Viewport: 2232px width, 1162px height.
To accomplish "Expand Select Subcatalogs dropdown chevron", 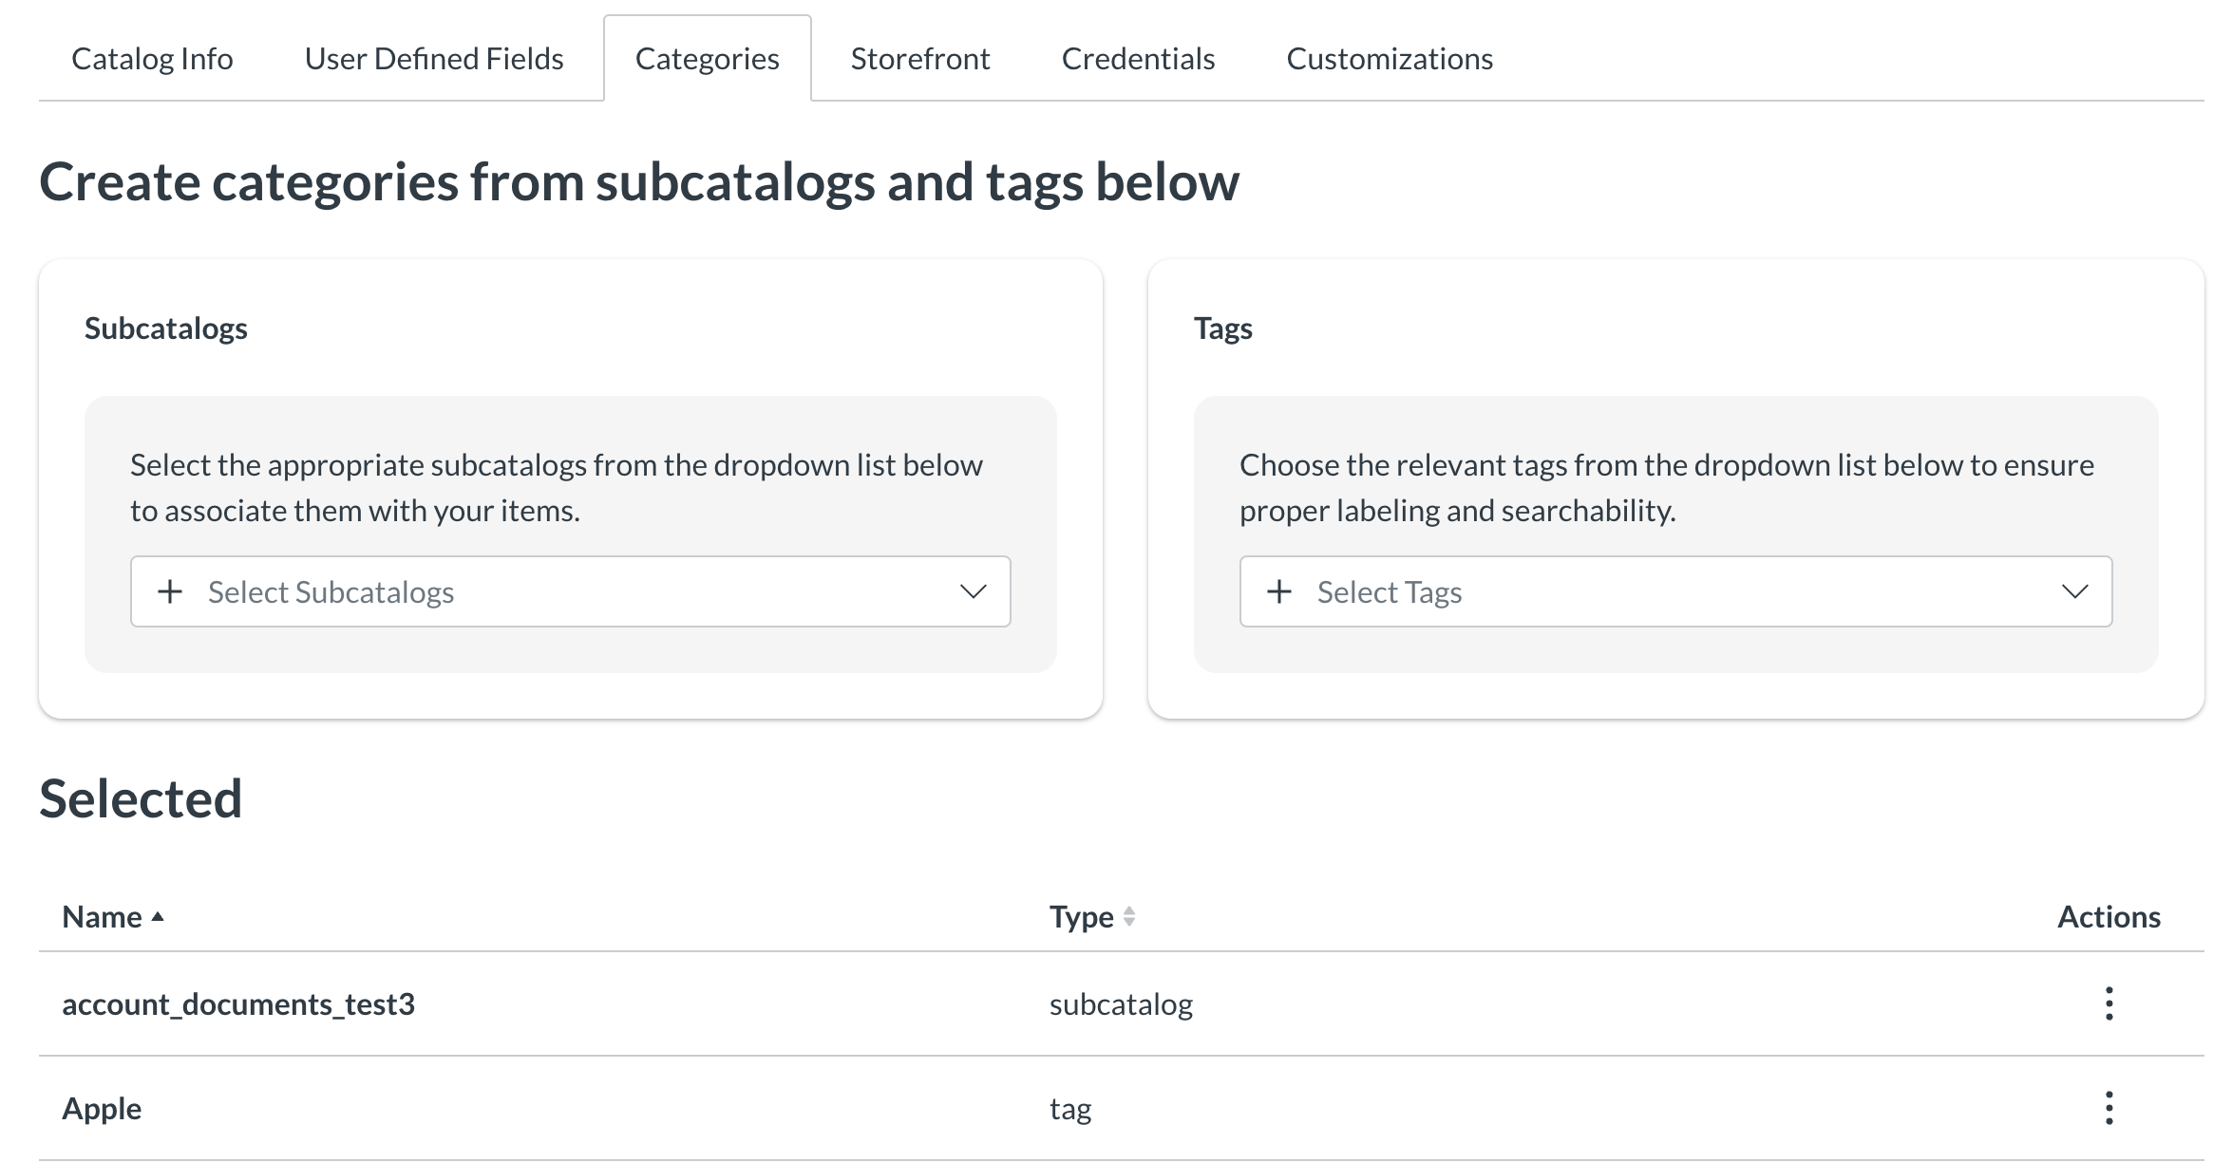I will pyautogui.click(x=973, y=591).
